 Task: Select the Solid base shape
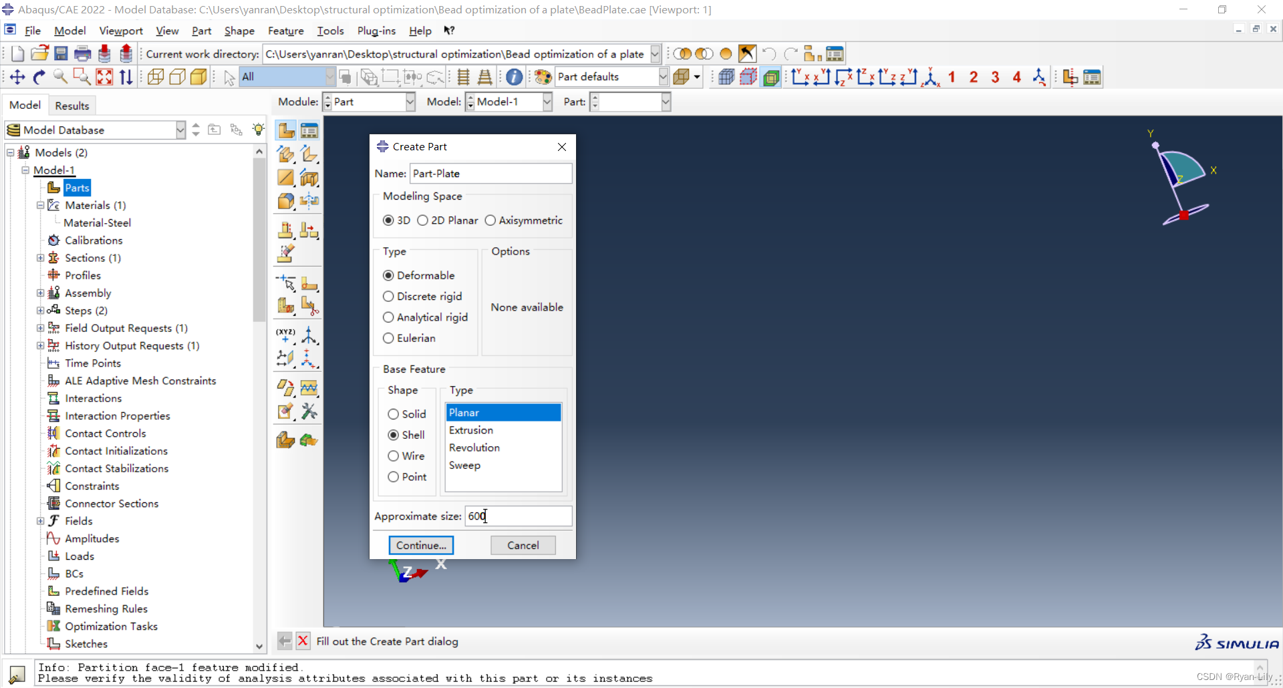406,414
